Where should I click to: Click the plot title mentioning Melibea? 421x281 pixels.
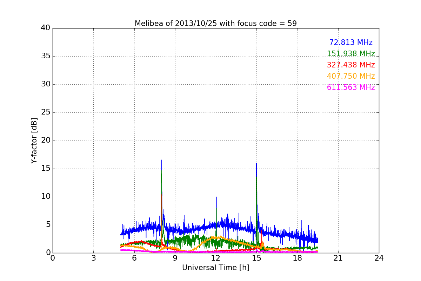click(x=216, y=24)
